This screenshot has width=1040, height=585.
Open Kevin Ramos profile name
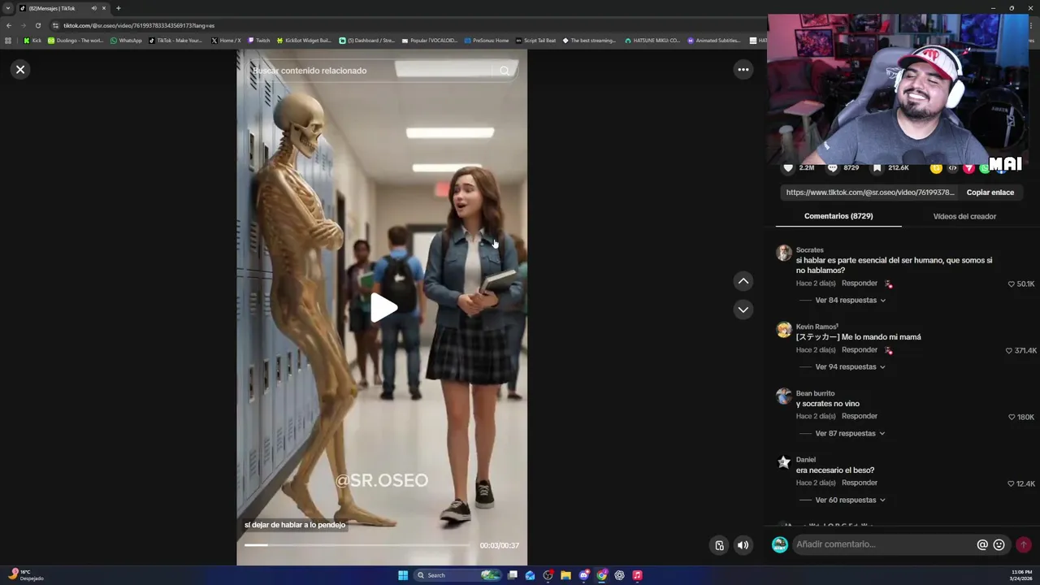point(817,327)
